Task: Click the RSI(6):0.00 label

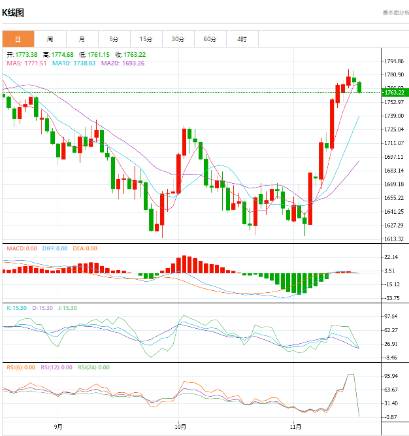Action: coord(21,367)
